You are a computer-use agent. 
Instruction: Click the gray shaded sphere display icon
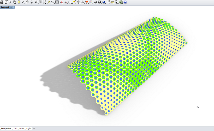95,2
